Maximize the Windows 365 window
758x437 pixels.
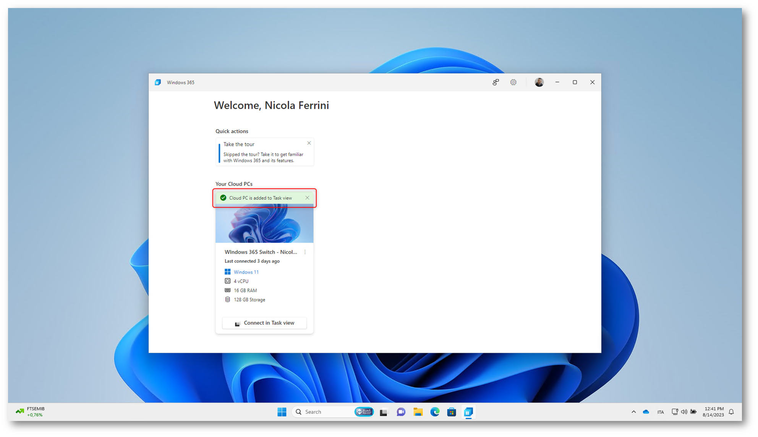(x=575, y=82)
